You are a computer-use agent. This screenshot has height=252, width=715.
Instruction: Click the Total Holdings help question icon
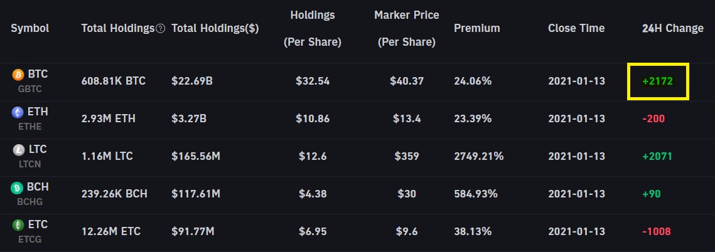pyautogui.click(x=160, y=29)
